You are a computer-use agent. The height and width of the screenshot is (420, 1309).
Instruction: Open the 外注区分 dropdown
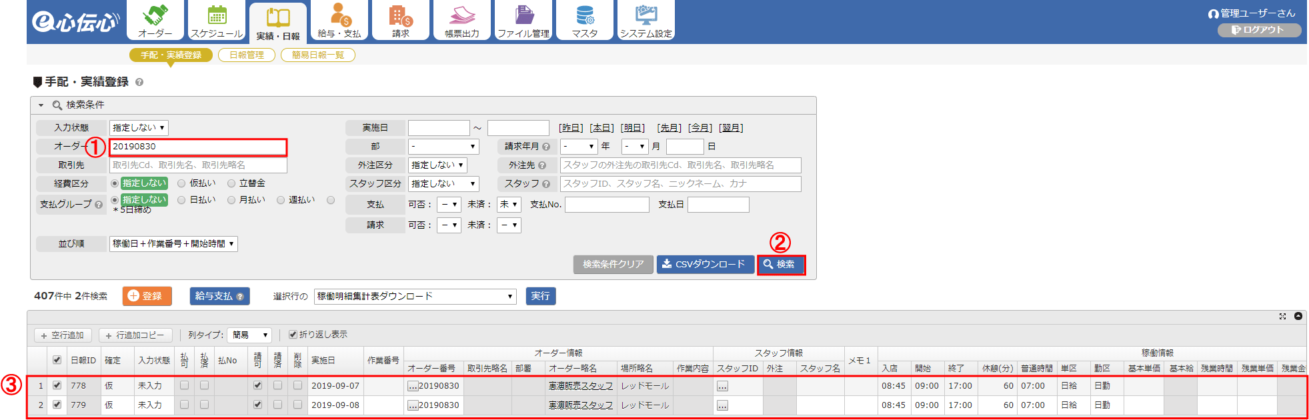click(437, 165)
